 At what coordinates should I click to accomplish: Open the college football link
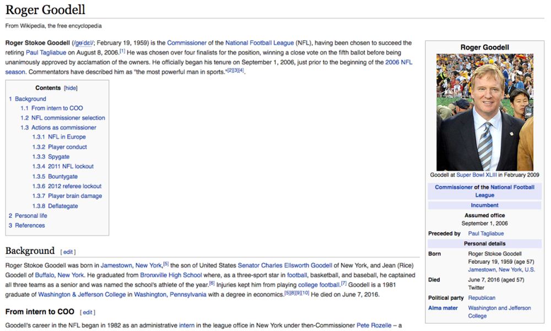[318, 285]
